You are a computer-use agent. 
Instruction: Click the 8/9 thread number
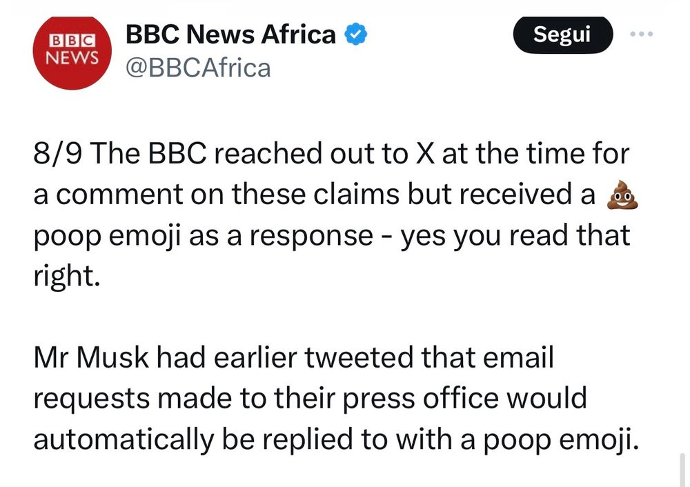click(57, 155)
